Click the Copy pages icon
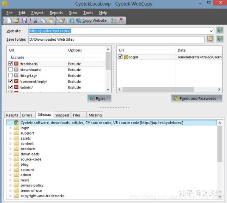This screenshot has height=203, width=227. click(43, 21)
